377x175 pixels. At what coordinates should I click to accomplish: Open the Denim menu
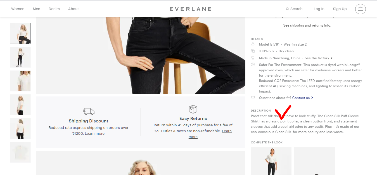coord(54,9)
